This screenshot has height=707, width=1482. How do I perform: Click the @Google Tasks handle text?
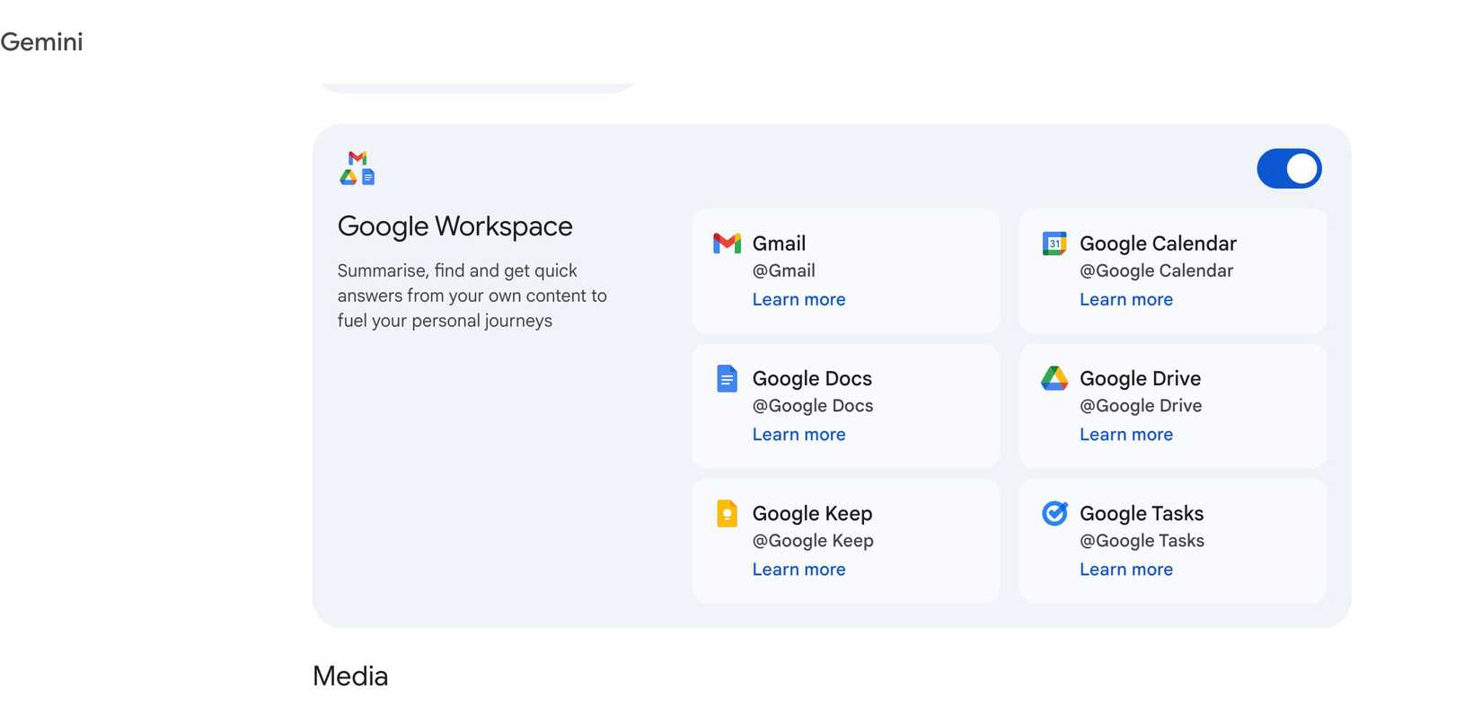pos(1142,541)
